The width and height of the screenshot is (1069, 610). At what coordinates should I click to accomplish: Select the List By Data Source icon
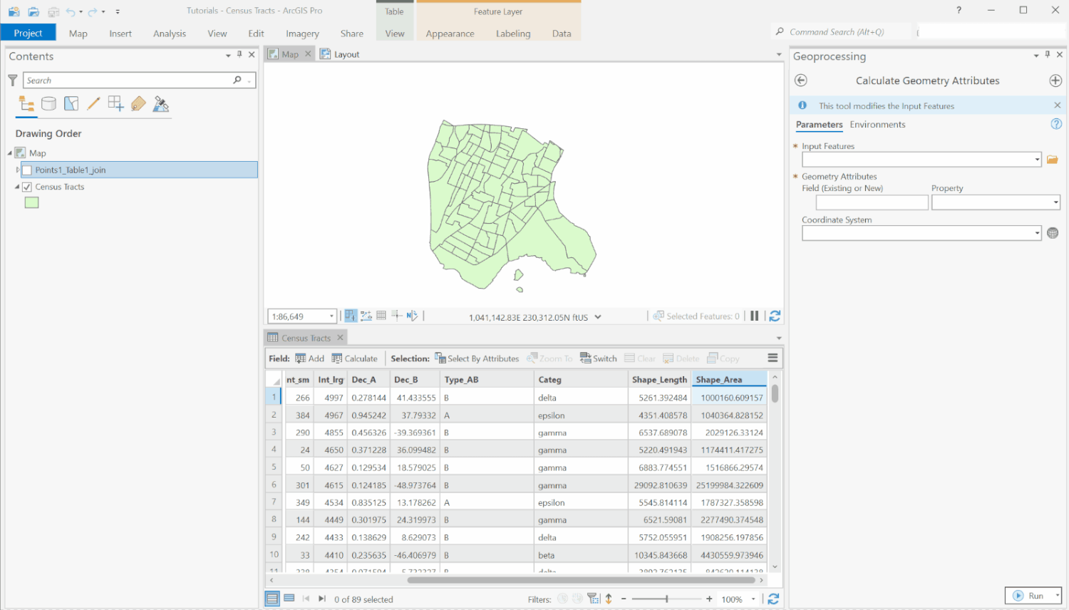(x=48, y=103)
